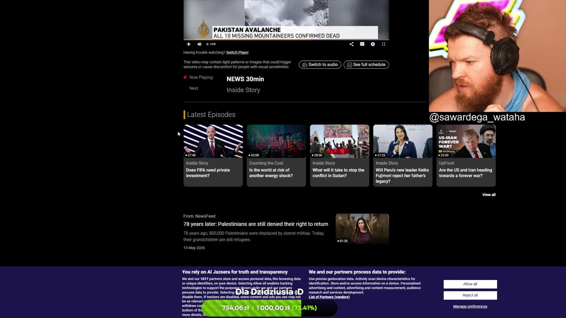Click the '15 May 2026' article date
Viewport: 566px width, 318px height.
click(x=194, y=248)
